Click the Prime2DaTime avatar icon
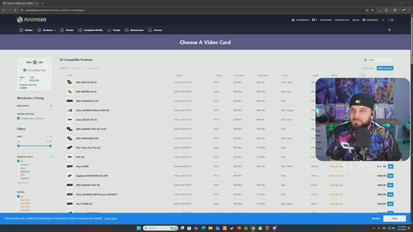Image resolution: width=413 pixels, height=232 pixels. click(x=293, y=20)
